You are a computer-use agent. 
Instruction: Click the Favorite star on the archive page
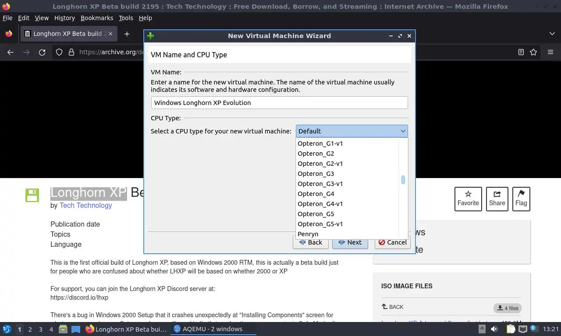tap(468, 199)
